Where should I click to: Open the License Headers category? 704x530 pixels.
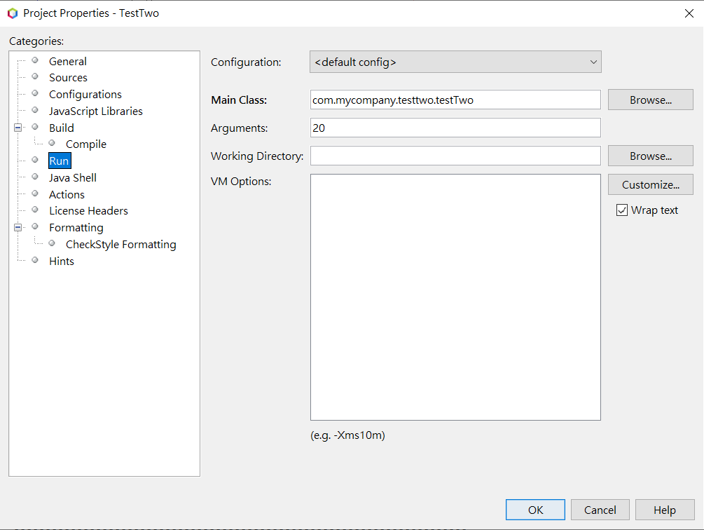pos(88,211)
